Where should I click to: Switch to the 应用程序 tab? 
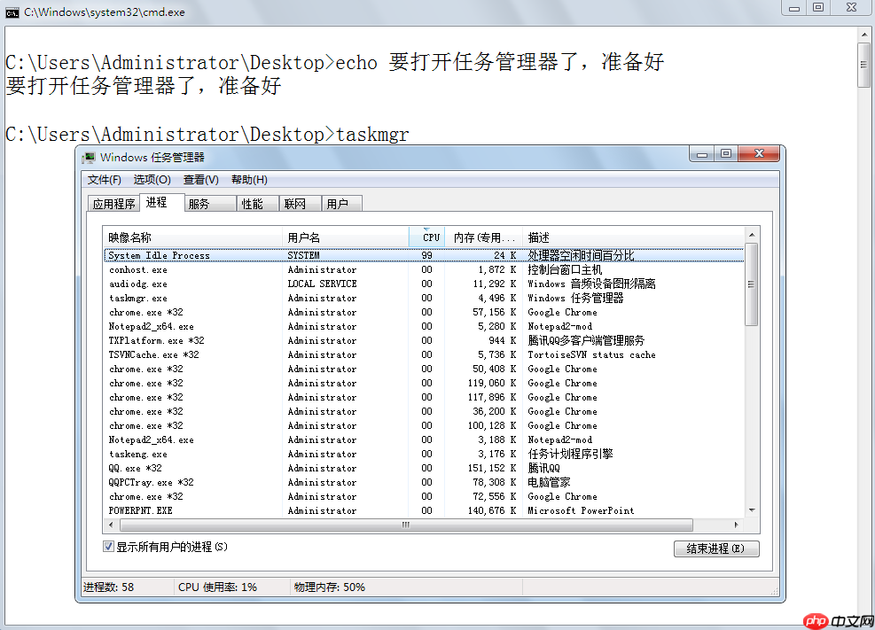tap(113, 204)
